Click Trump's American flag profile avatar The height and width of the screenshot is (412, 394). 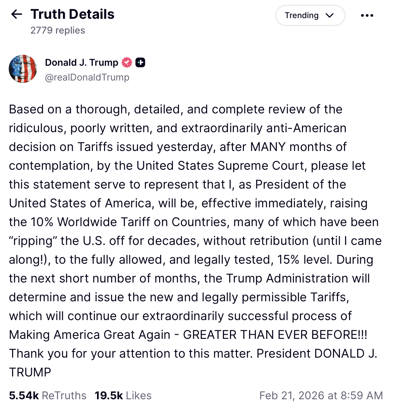(x=23, y=69)
